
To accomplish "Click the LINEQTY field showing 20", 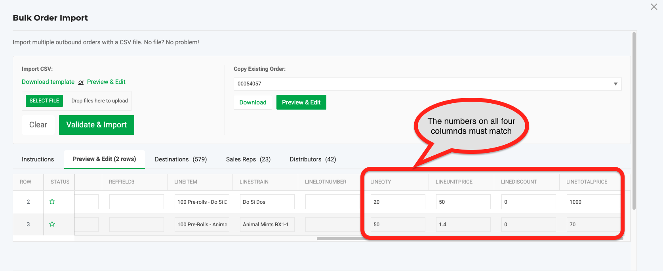I will (x=398, y=202).
